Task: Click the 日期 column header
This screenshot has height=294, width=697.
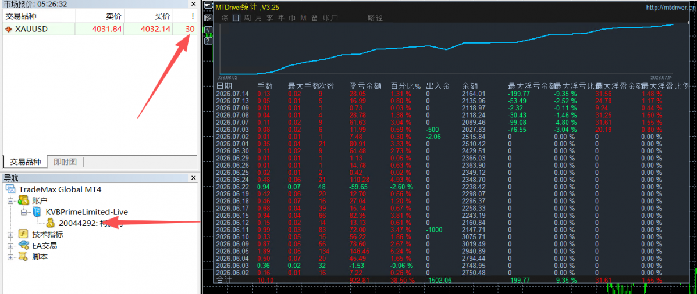Action: (224, 86)
